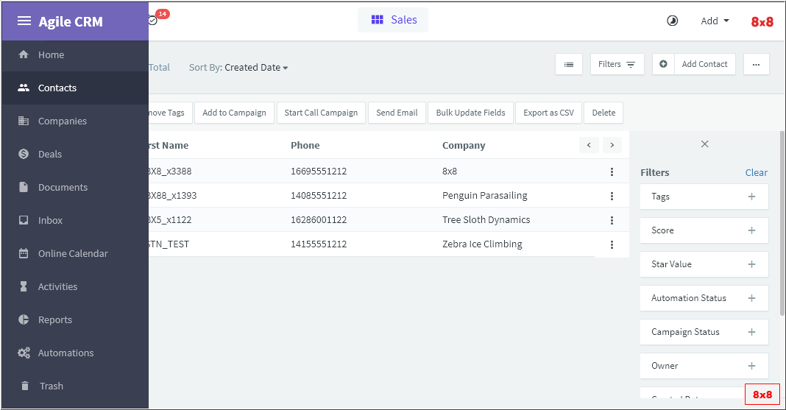The width and height of the screenshot is (786, 410).
Task: Expand the Score filter
Action: tap(704, 230)
